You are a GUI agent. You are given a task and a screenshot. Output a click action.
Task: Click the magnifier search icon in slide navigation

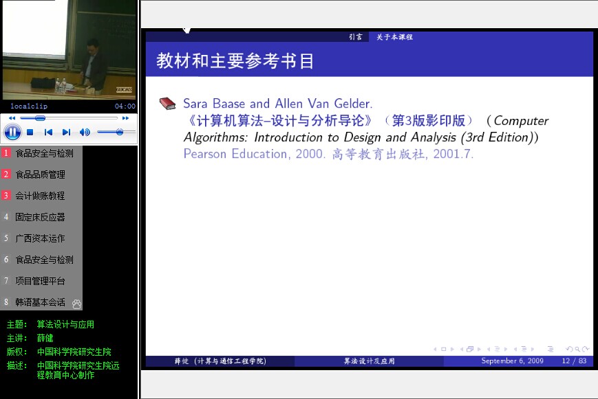coord(577,349)
